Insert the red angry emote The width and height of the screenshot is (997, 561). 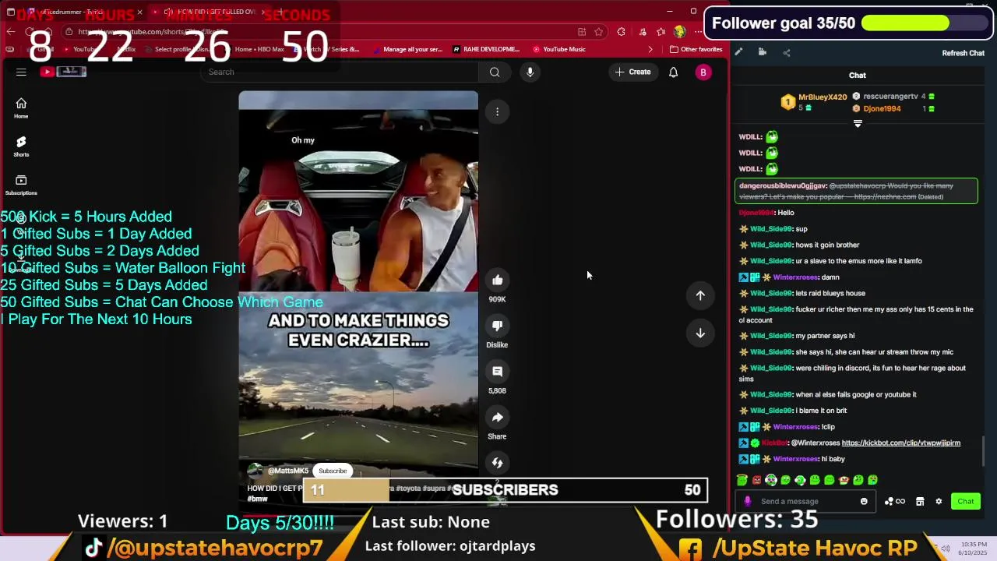756,480
